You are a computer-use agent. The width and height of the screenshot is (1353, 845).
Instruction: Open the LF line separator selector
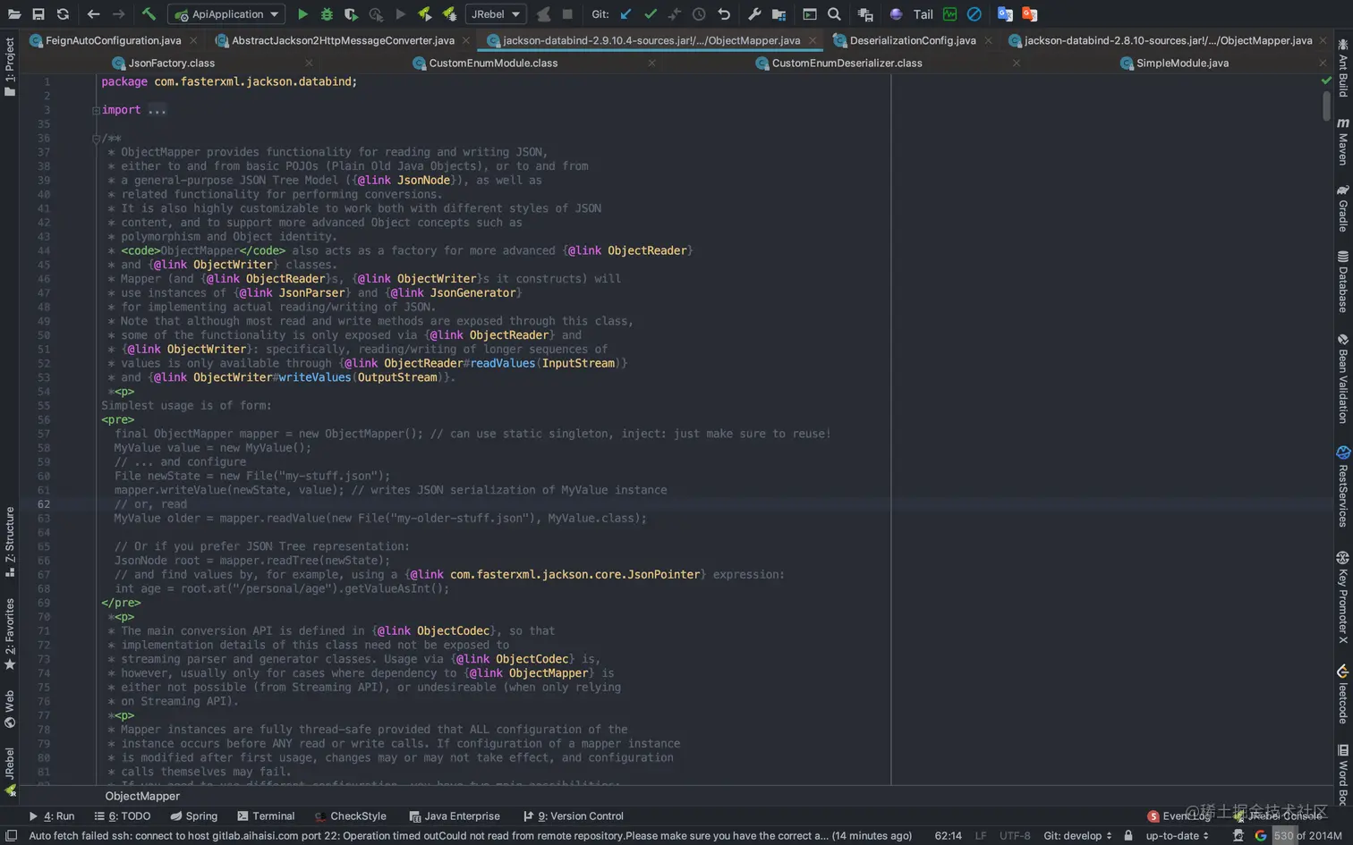point(981,836)
